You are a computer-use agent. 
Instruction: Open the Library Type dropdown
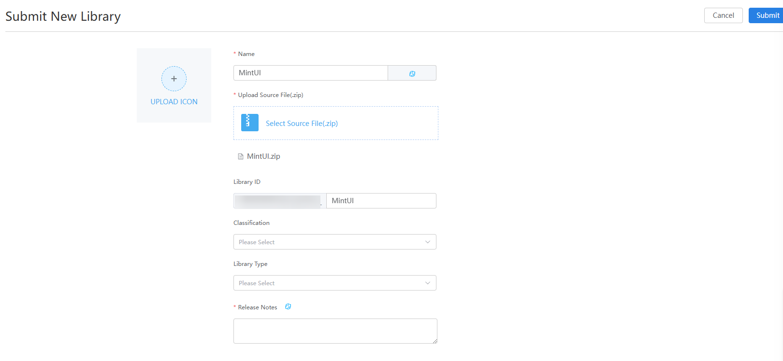click(x=335, y=283)
